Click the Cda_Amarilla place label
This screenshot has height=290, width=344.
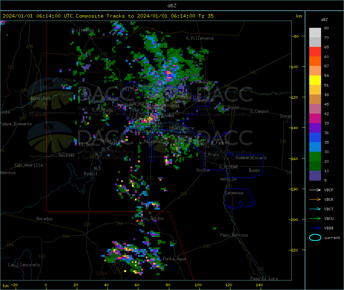coord(29,165)
